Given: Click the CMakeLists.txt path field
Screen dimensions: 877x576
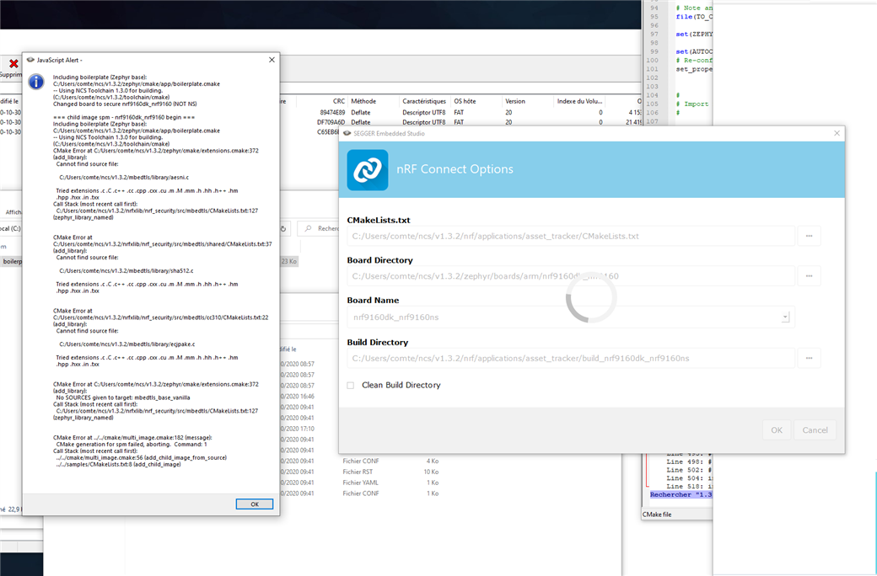Looking at the screenshot, I should 571,236.
